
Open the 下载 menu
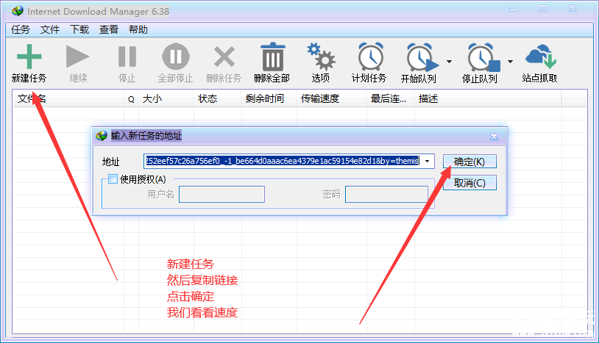[79, 29]
